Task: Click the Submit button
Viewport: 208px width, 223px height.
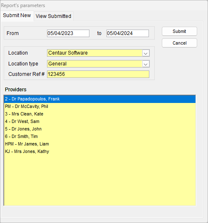Action: [179, 31]
